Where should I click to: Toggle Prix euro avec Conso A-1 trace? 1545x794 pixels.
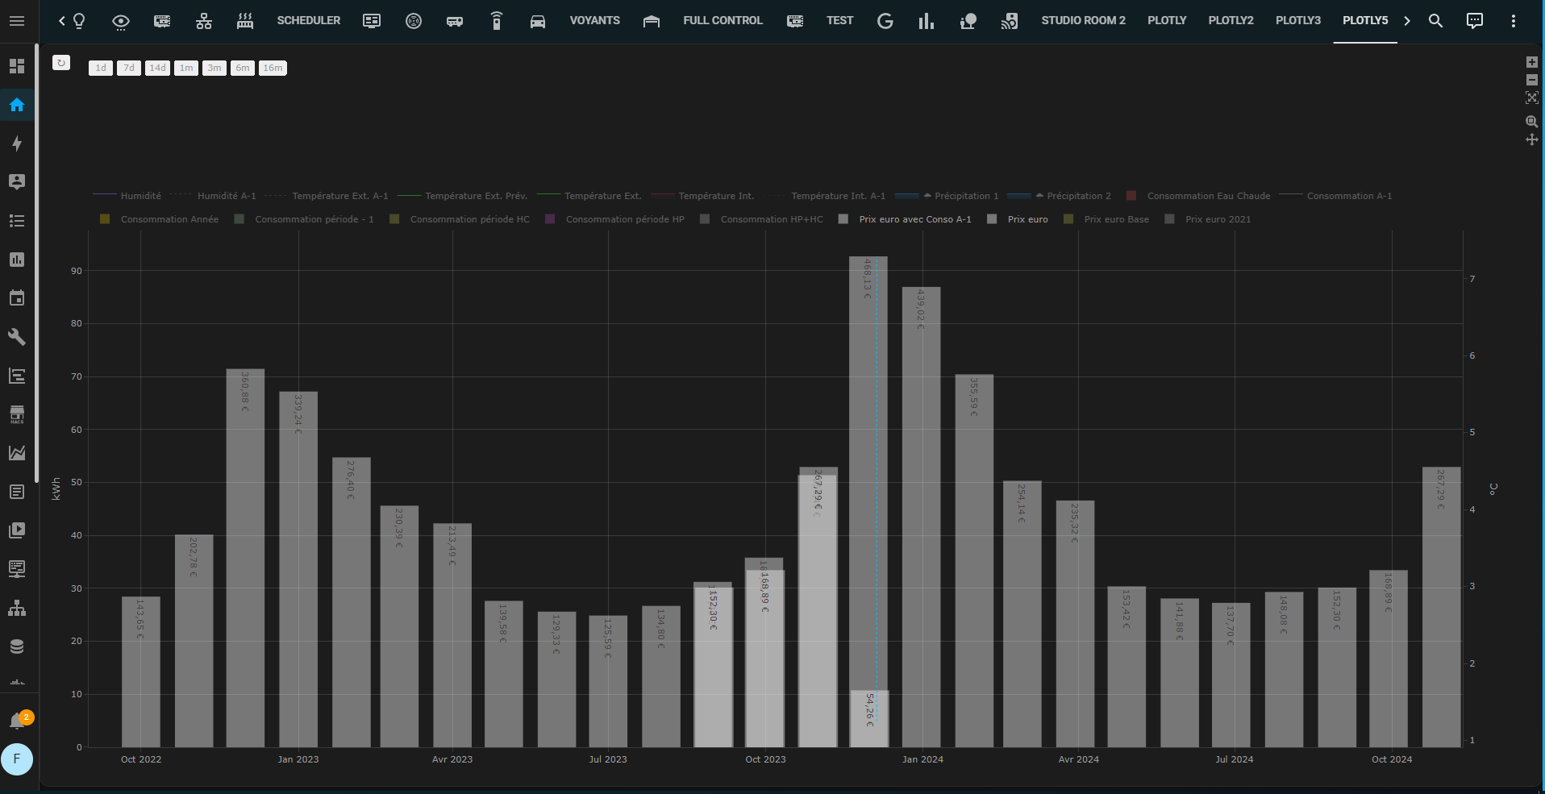click(x=906, y=219)
